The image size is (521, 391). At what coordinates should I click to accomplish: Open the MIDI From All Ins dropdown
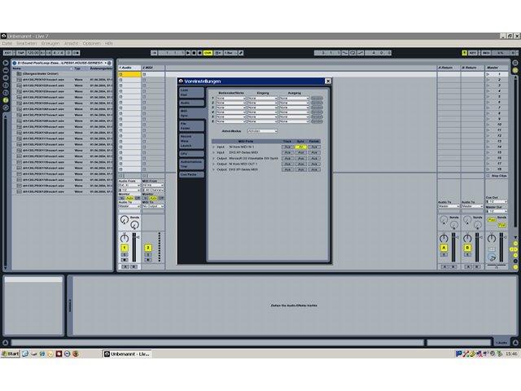(x=153, y=185)
